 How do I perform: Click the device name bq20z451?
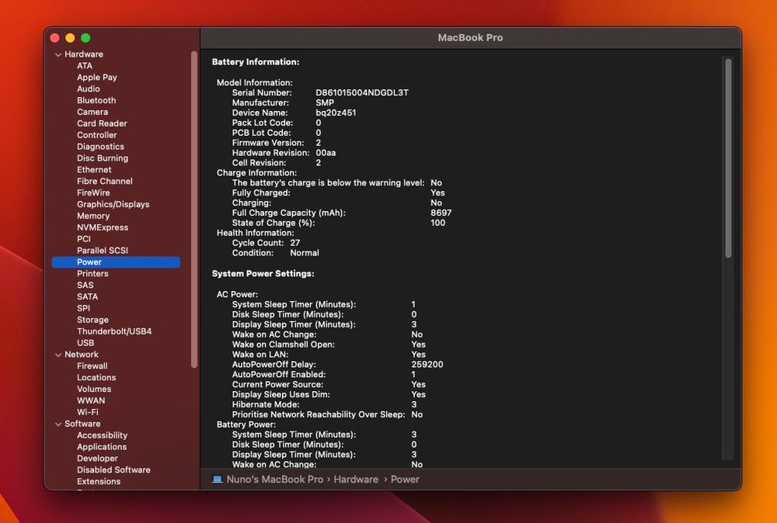336,113
